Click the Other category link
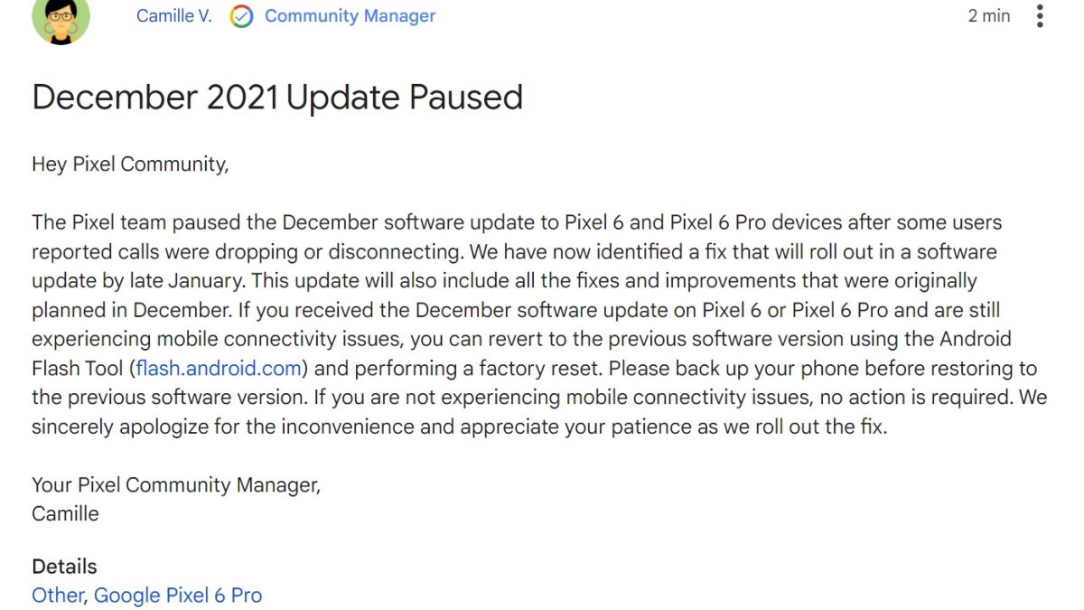This screenshot has height=610, width=1084. (x=58, y=596)
